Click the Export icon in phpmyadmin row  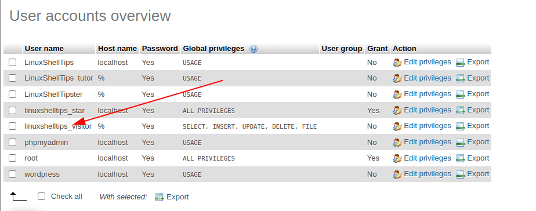coord(461,143)
